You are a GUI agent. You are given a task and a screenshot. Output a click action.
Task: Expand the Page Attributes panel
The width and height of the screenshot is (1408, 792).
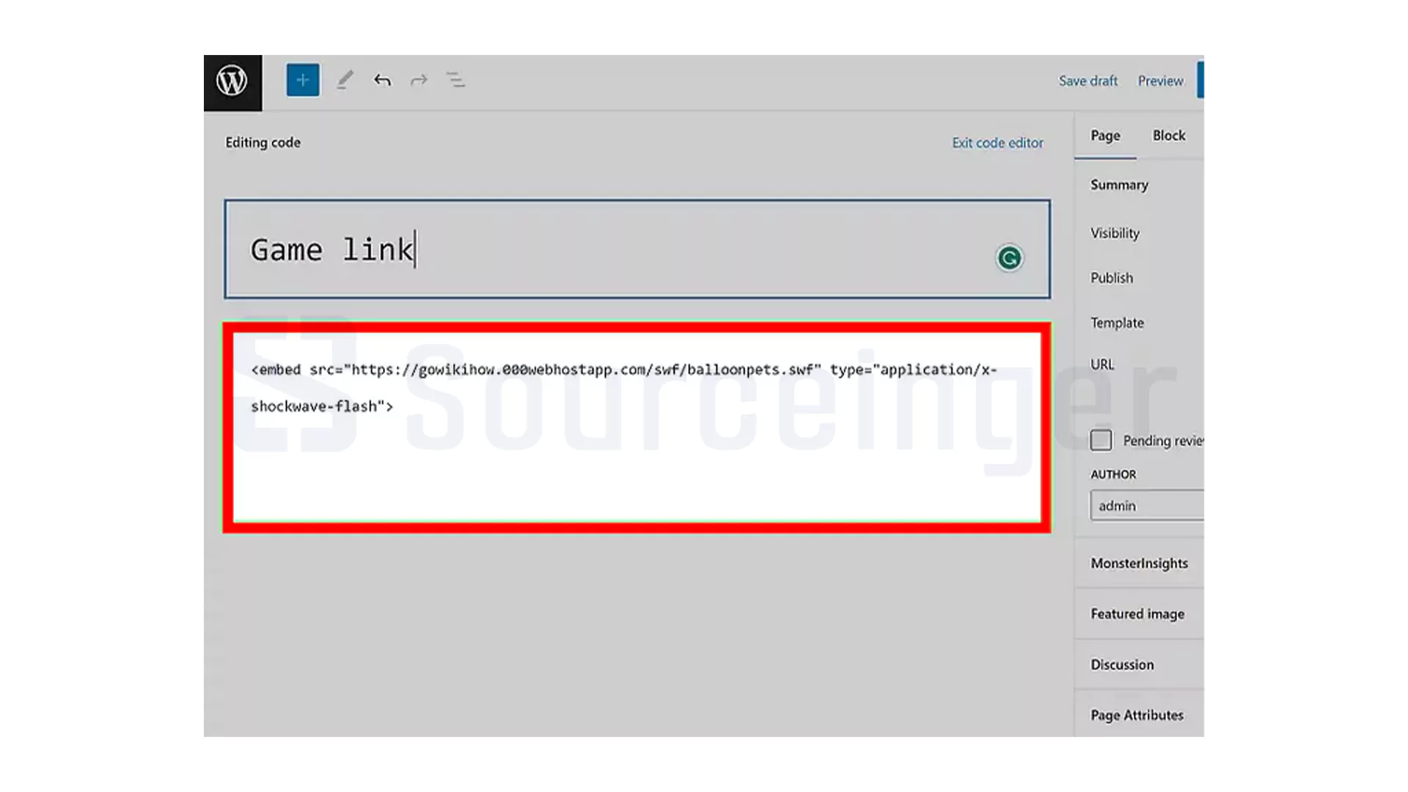click(x=1139, y=715)
